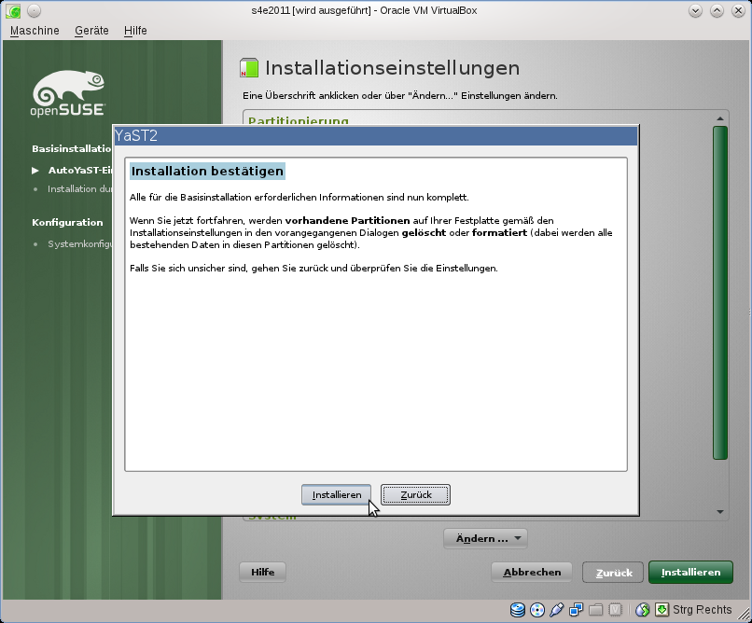The width and height of the screenshot is (752, 623).
Task: Click the 'Strg Rechts' host key label
Action: pyautogui.click(x=703, y=610)
